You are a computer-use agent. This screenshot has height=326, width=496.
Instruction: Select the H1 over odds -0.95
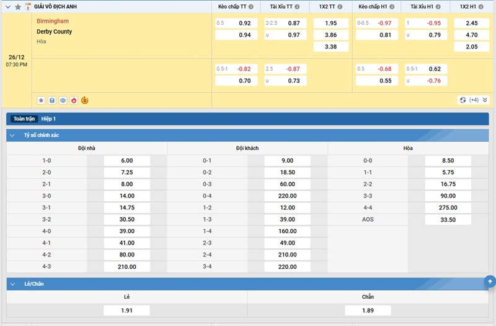(426, 23)
